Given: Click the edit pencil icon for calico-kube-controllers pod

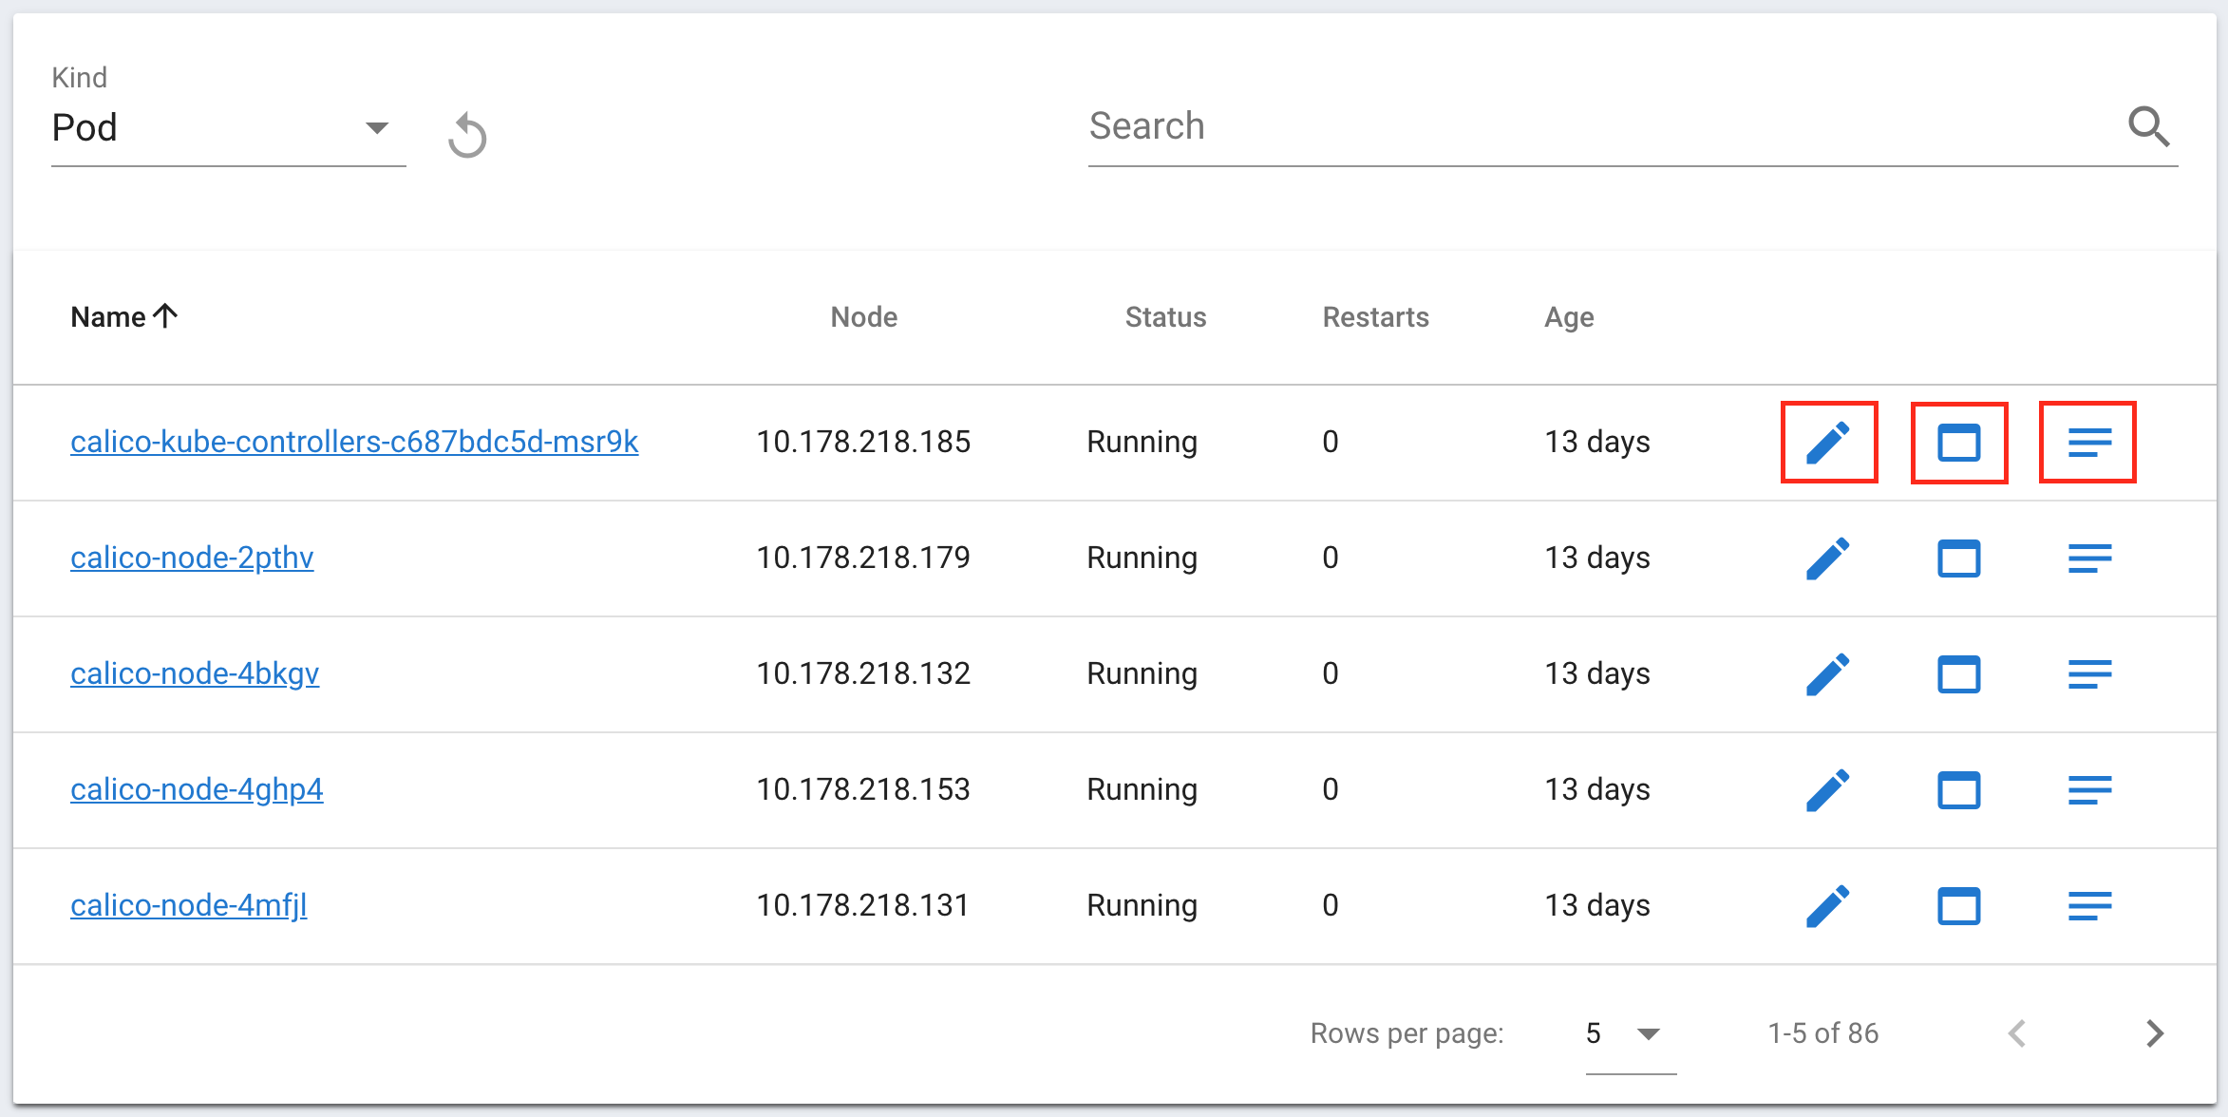Looking at the screenshot, I should click(1828, 443).
